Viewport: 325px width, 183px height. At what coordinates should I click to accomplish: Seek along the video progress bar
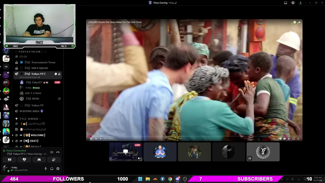coord(194,136)
